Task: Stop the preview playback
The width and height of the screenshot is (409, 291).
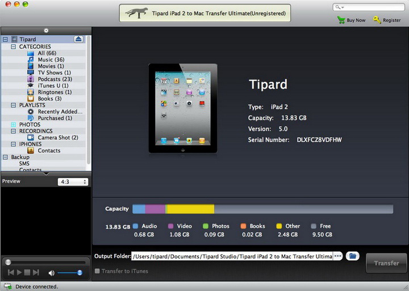Action: click(x=27, y=272)
